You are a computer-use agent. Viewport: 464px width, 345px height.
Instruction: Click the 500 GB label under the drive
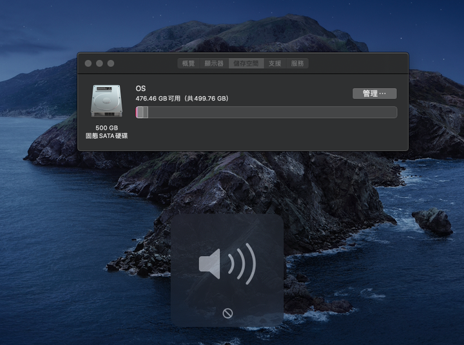pos(106,128)
